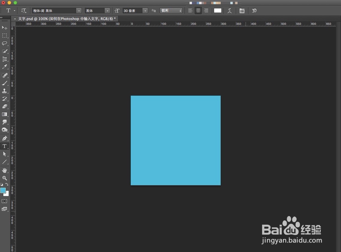The image size is (341, 252).
Task: Click the blue canvas area
Action: pyautogui.click(x=176, y=140)
